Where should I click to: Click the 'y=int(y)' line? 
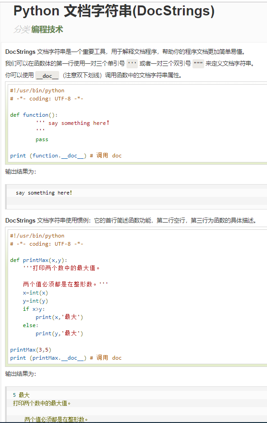[x=35, y=301]
